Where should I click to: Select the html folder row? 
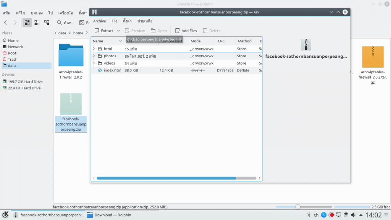tap(176, 49)
